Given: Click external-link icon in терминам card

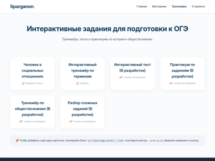Looking at the screenshot, I should [x=78, y=83].
